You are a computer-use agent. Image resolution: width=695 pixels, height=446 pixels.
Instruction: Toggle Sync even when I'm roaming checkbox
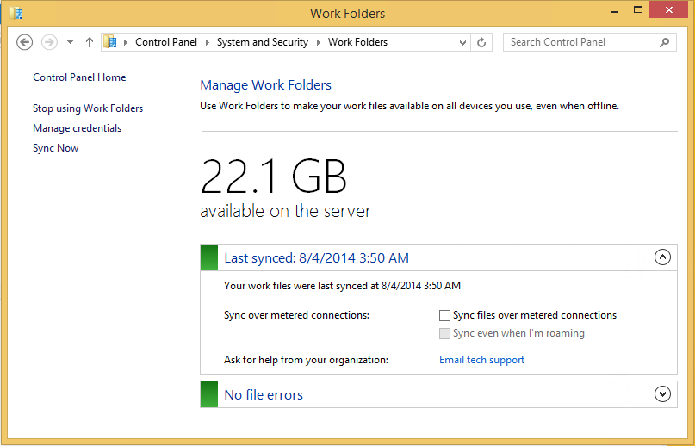tap(444, 334)
